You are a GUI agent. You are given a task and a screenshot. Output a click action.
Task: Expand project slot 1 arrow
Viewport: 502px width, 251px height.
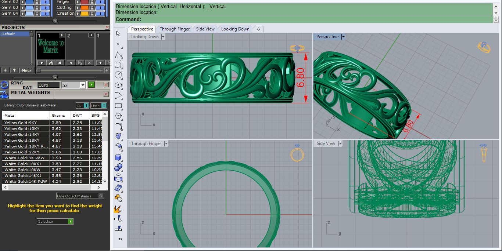pos(61,35)
